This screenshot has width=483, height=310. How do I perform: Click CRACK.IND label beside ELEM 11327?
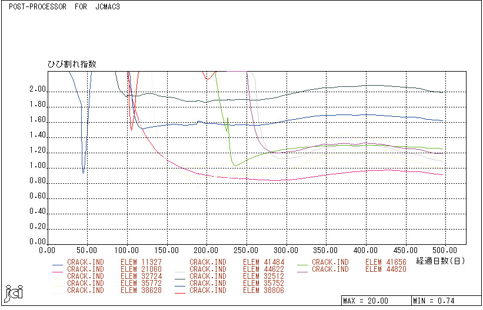coord(86,262)
